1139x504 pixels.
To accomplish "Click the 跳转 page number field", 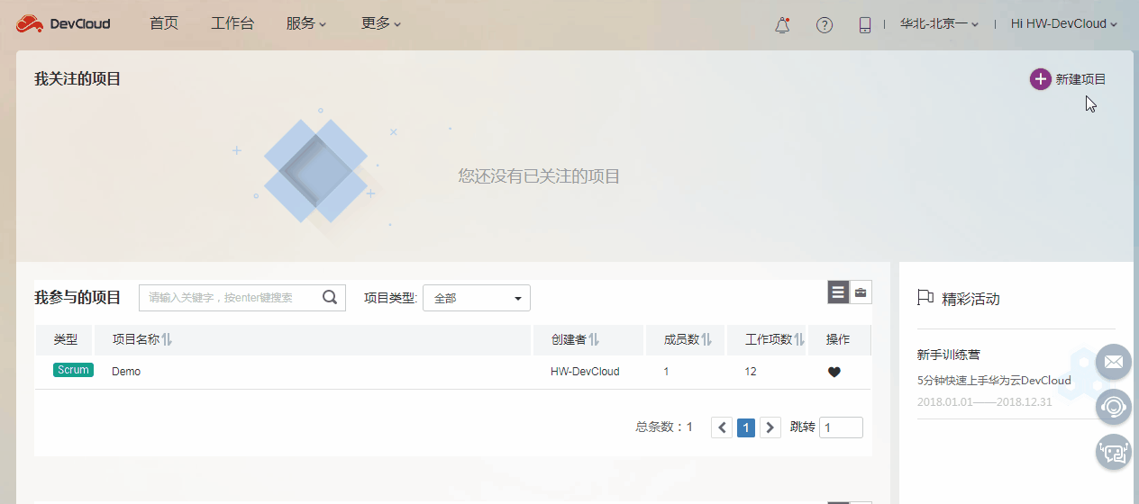I will pyautogui.click(x=841, y=427).
